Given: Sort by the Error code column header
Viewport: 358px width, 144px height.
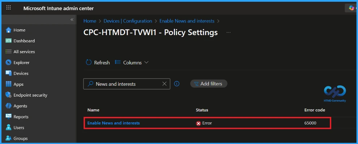Looking at the screenshot, I should (315, 110).
